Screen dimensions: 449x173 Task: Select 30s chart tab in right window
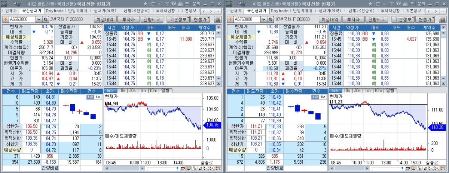coord(357,90)
